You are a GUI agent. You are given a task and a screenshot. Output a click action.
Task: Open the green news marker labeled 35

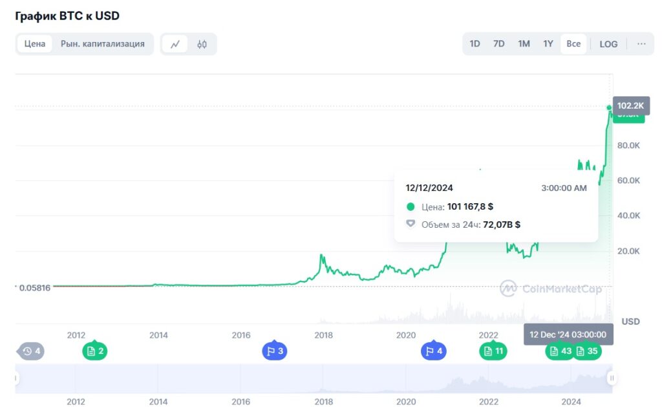click(x=586, y=351)
